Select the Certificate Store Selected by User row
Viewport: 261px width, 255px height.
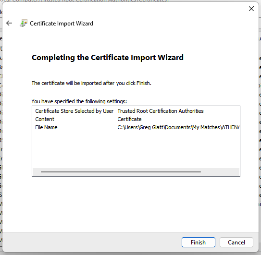136,111
